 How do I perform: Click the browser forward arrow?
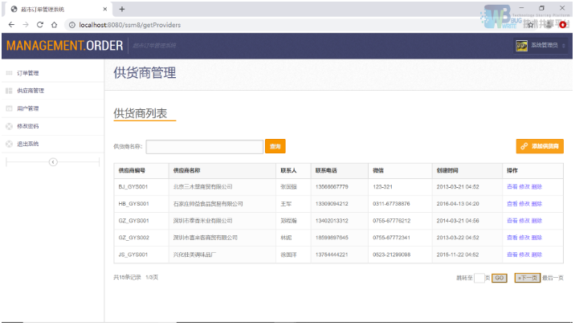pyautogui.click(x=26, y=25)
